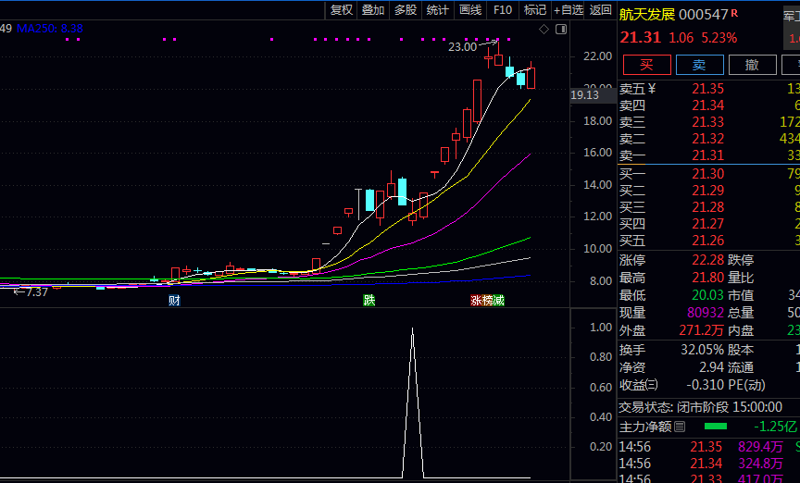Expand the 收益 (三) period selector

coord(652,385)
